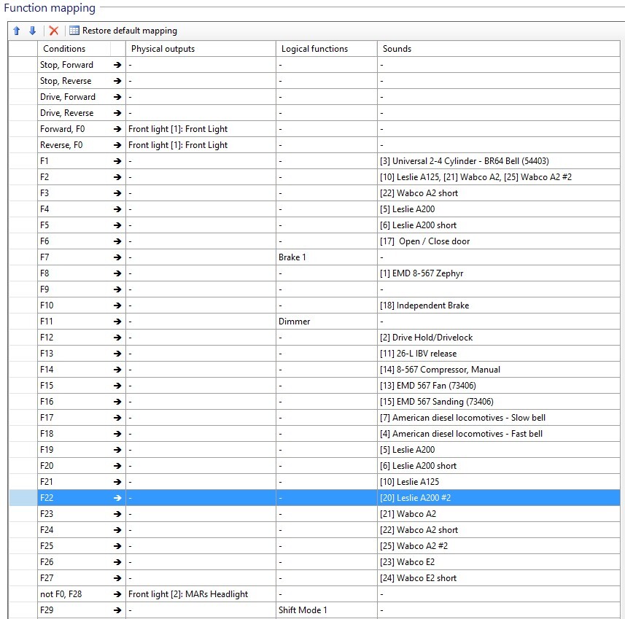Click Restore default mapping
The image size is (625, 619).
point(123,31)
